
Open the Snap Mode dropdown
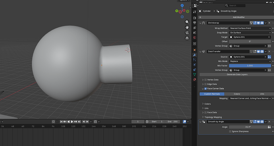pos(250,33)
